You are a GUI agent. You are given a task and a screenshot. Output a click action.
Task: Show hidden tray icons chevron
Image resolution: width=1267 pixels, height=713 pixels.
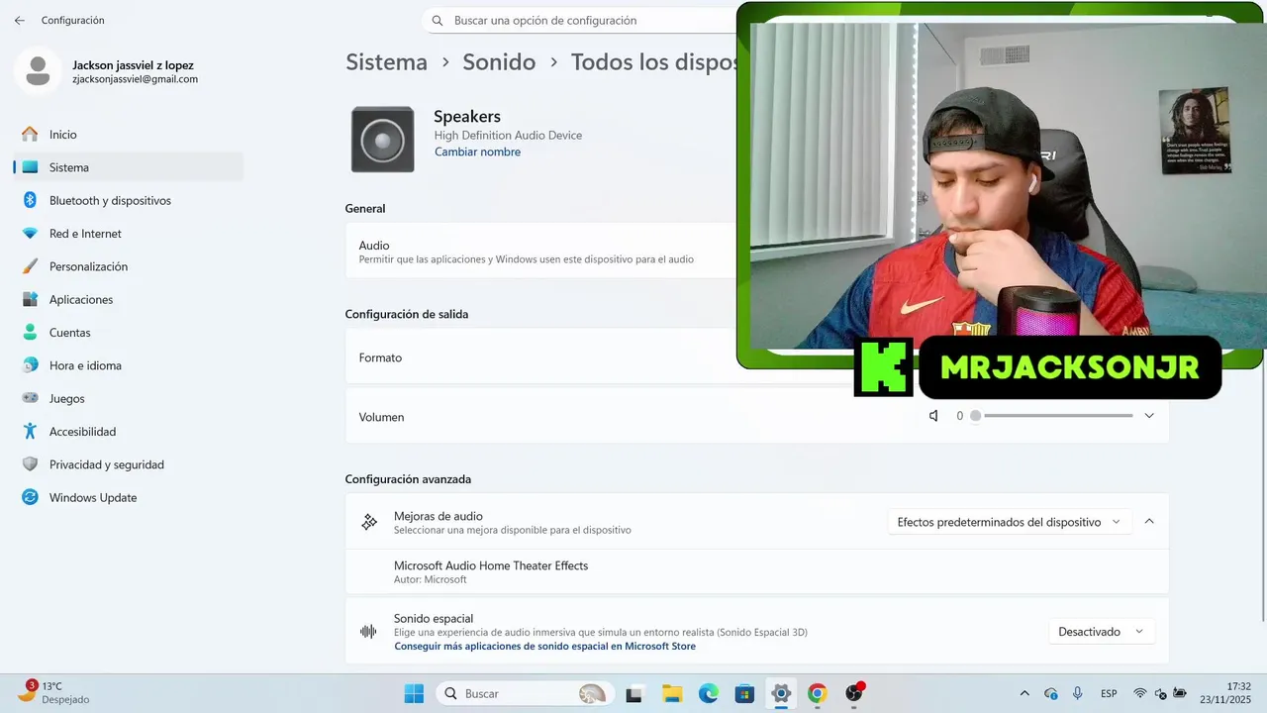[1024, 693]
